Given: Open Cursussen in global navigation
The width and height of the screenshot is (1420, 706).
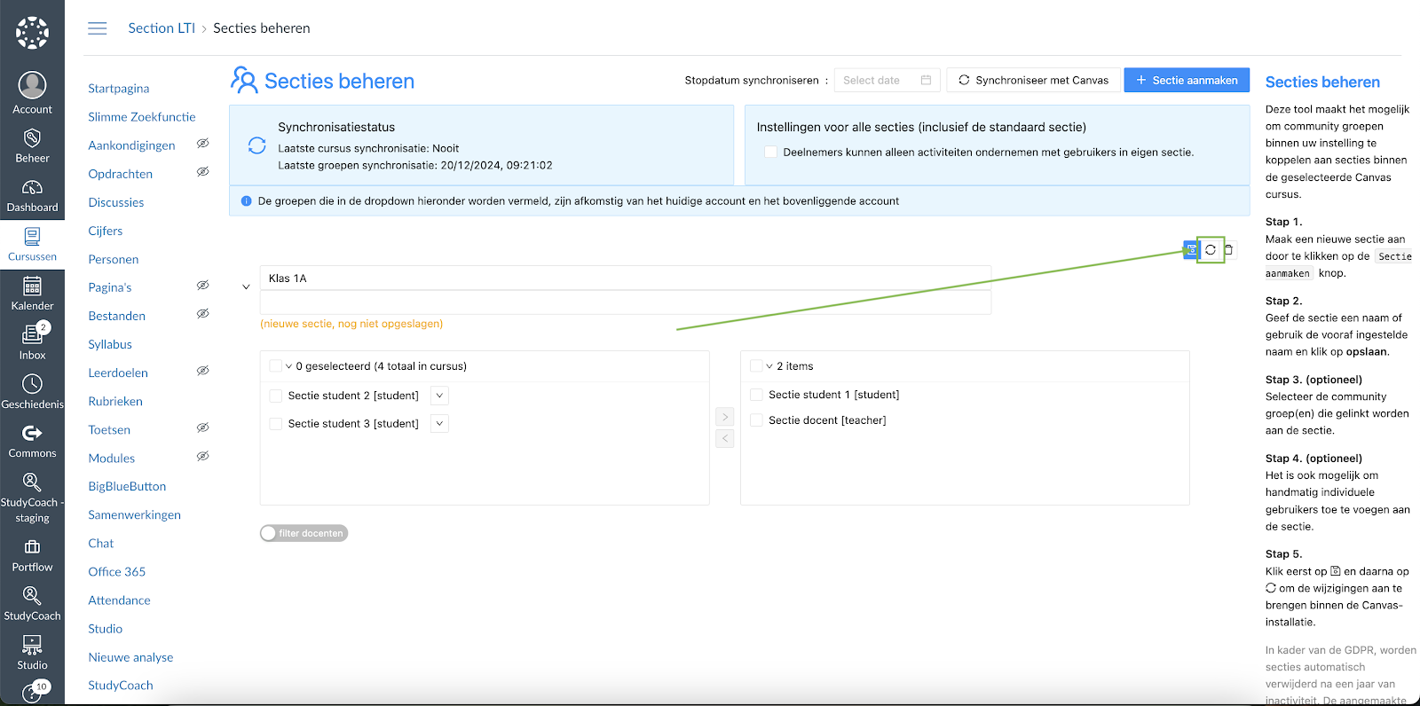Looking at the screenshot, I should pos(32,244).
